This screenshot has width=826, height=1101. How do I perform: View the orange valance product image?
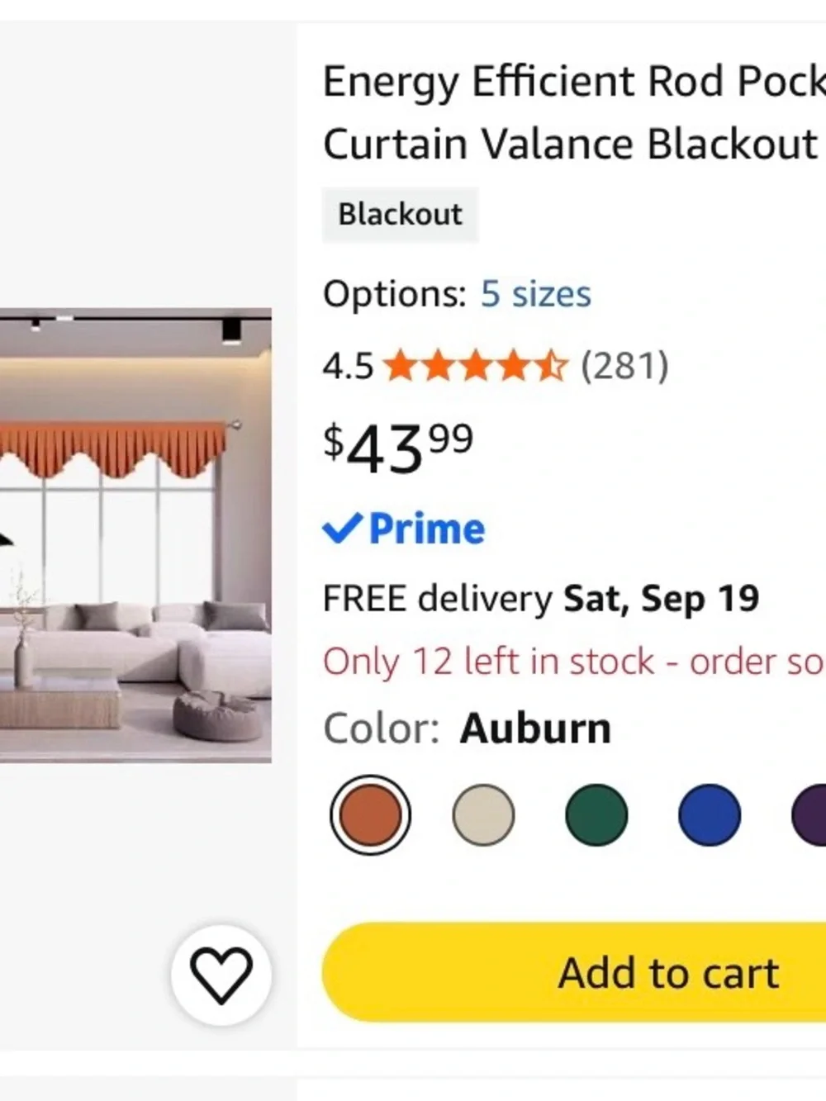(x=135, y=535)
